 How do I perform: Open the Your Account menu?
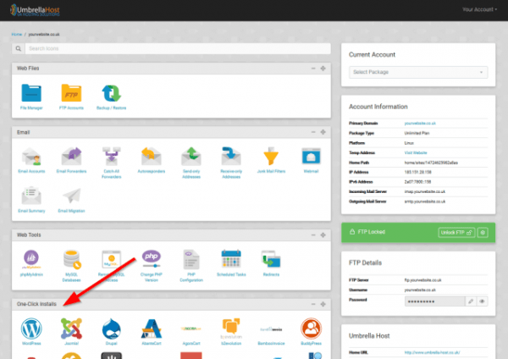(479, 9)
